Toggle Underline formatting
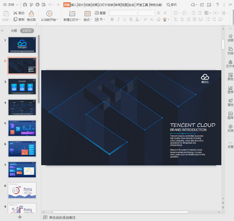The height and width of the screenshot is (221, 234). pyautogui.click(x=125, y=19)
